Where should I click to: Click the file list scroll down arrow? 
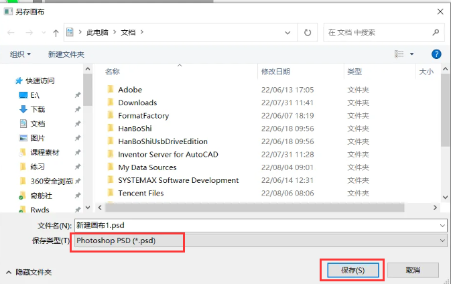point(445,197)
